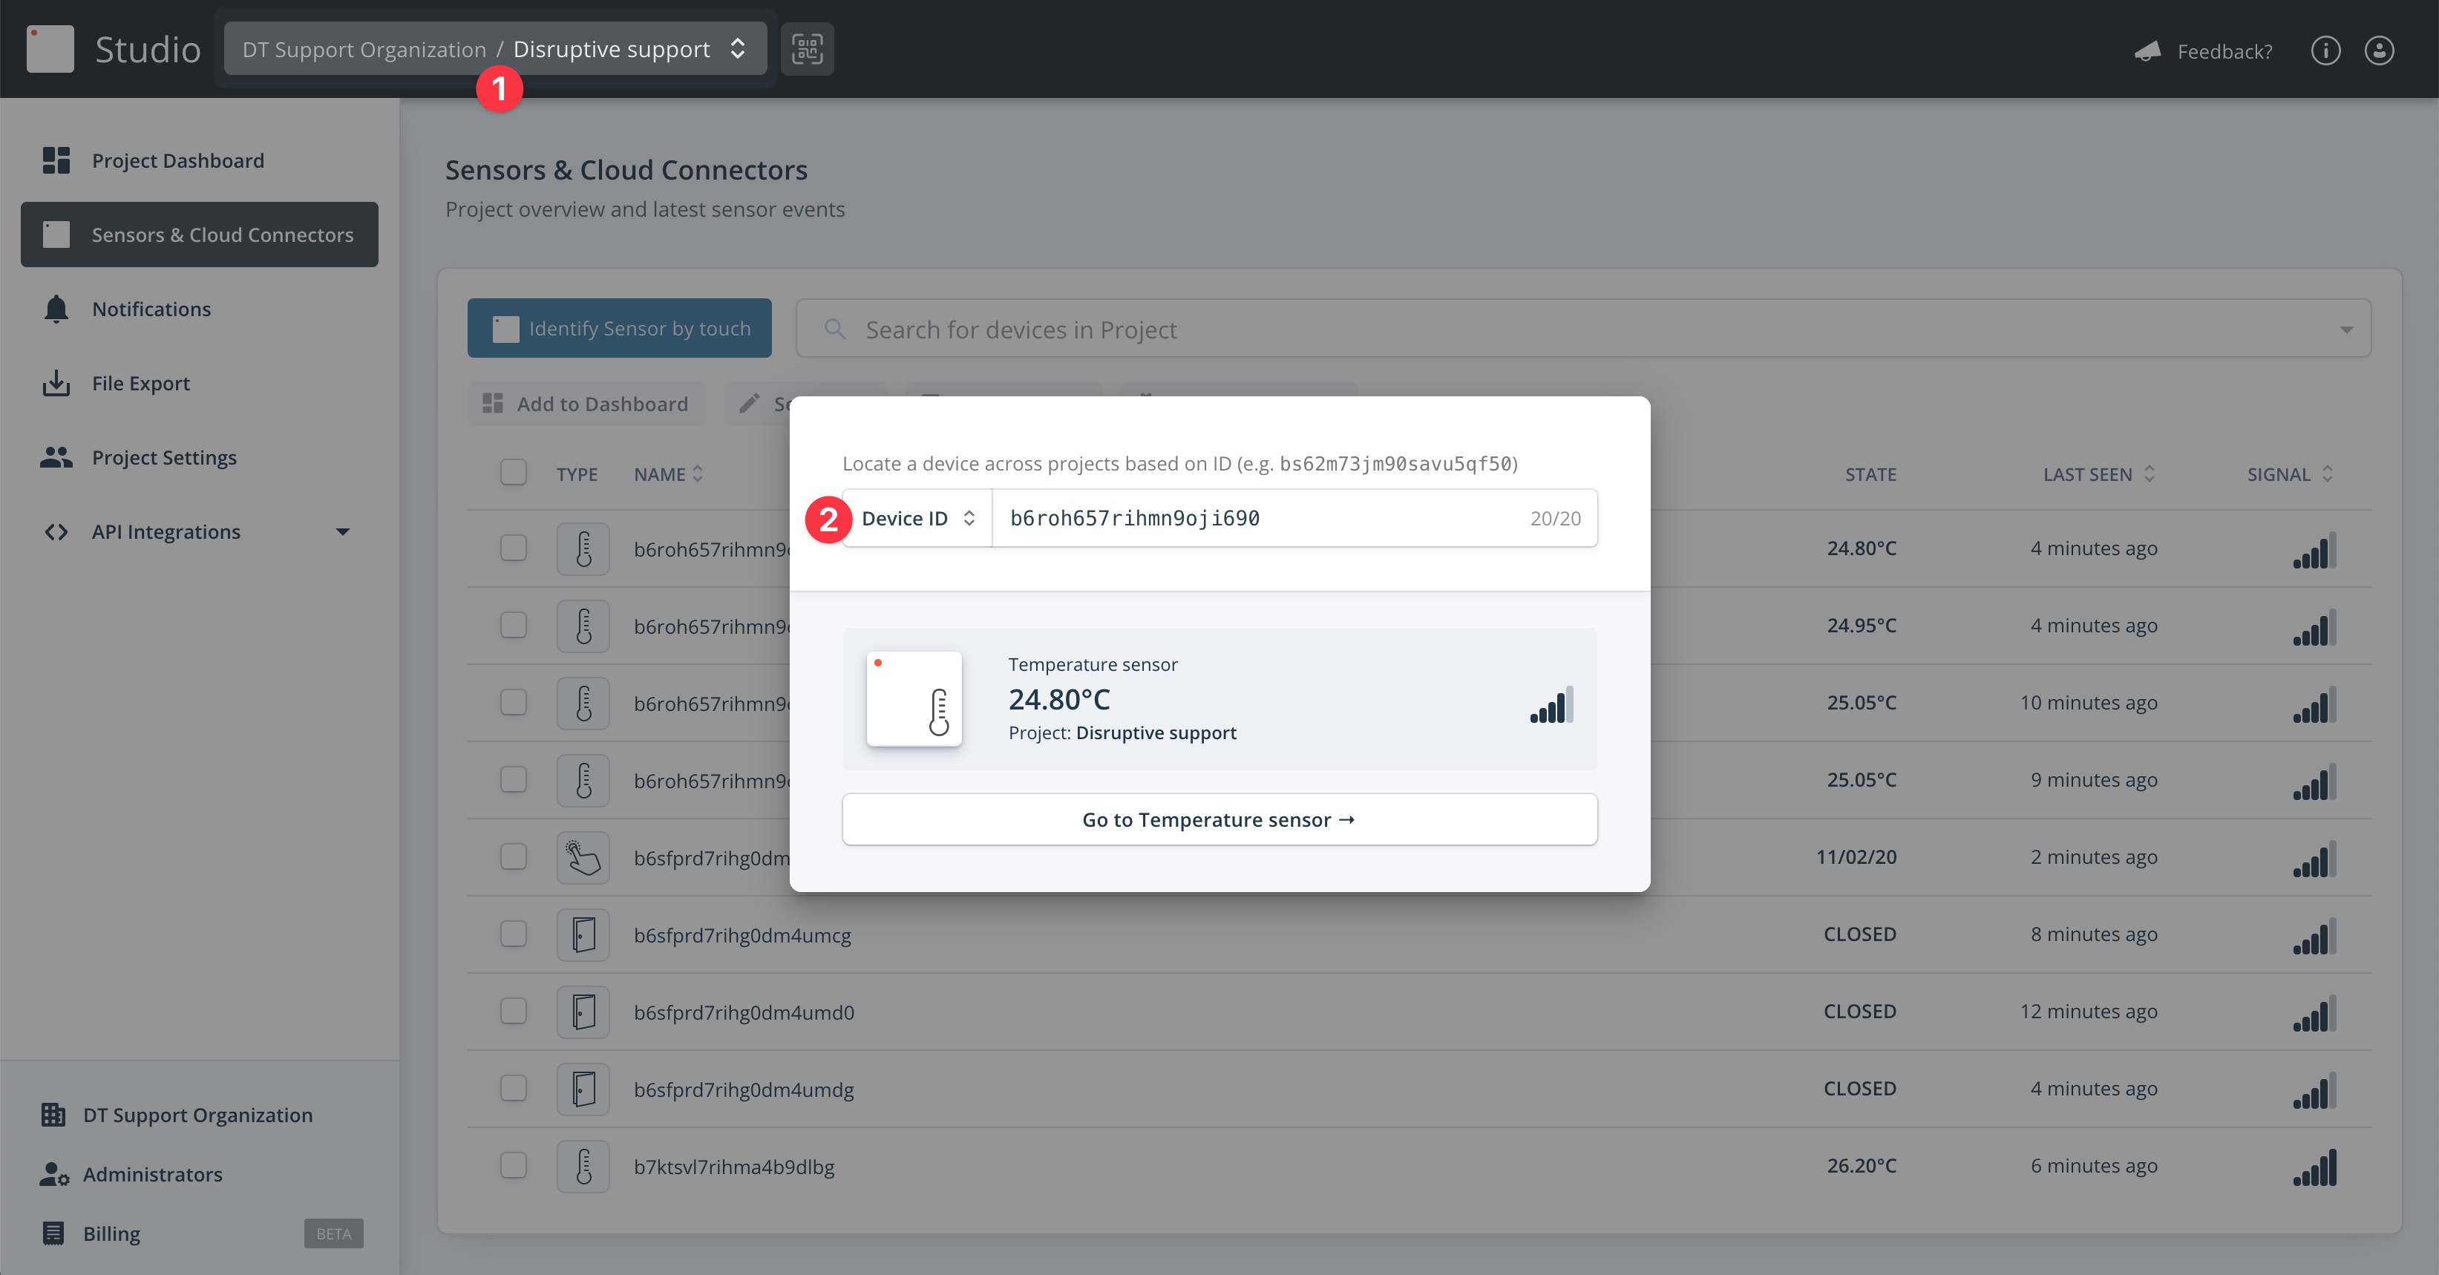The height and width of the screenshot is (1275, 2439).
Task: Open Project Dashboard in the sidebar
Action: 200,160
